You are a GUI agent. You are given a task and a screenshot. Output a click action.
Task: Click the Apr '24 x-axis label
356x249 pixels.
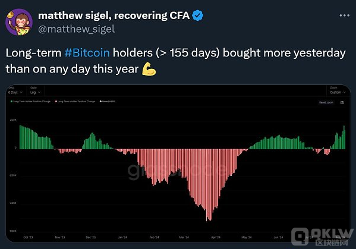216,237
